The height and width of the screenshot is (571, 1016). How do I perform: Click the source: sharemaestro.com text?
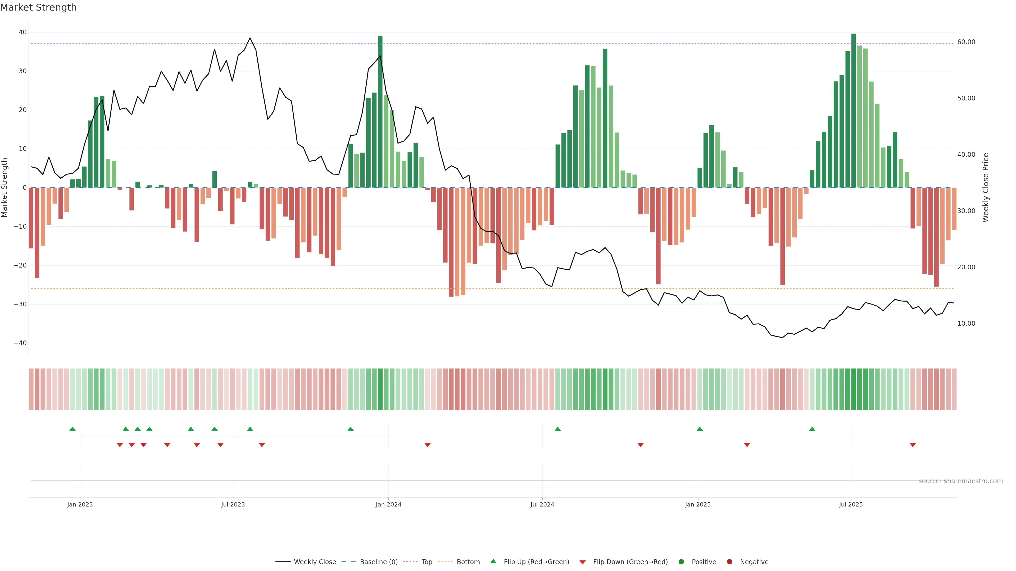(960, 481)
